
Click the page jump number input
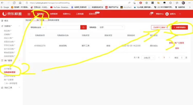tap(182, 58)
